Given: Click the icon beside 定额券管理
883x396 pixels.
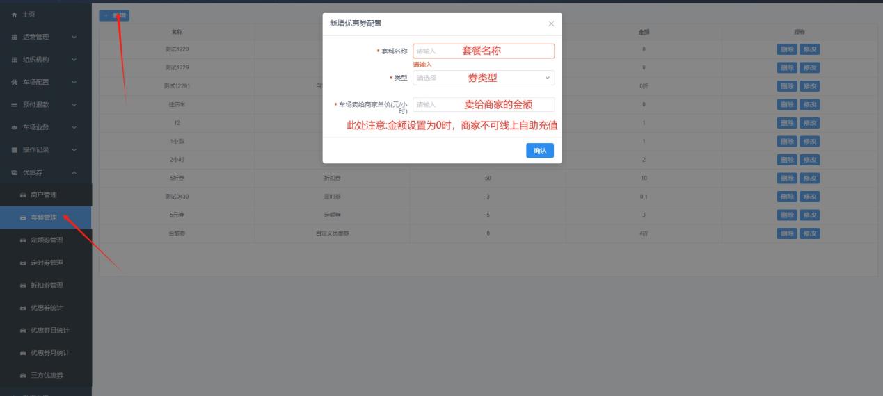Looking at the screenshot, I should pyautogui.click(x=23, y=240).
